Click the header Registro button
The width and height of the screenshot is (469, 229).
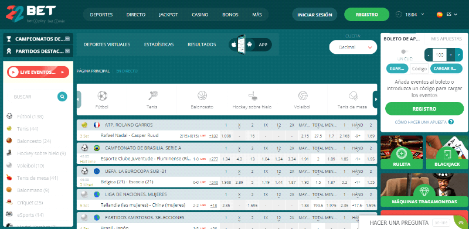[367, 15]
